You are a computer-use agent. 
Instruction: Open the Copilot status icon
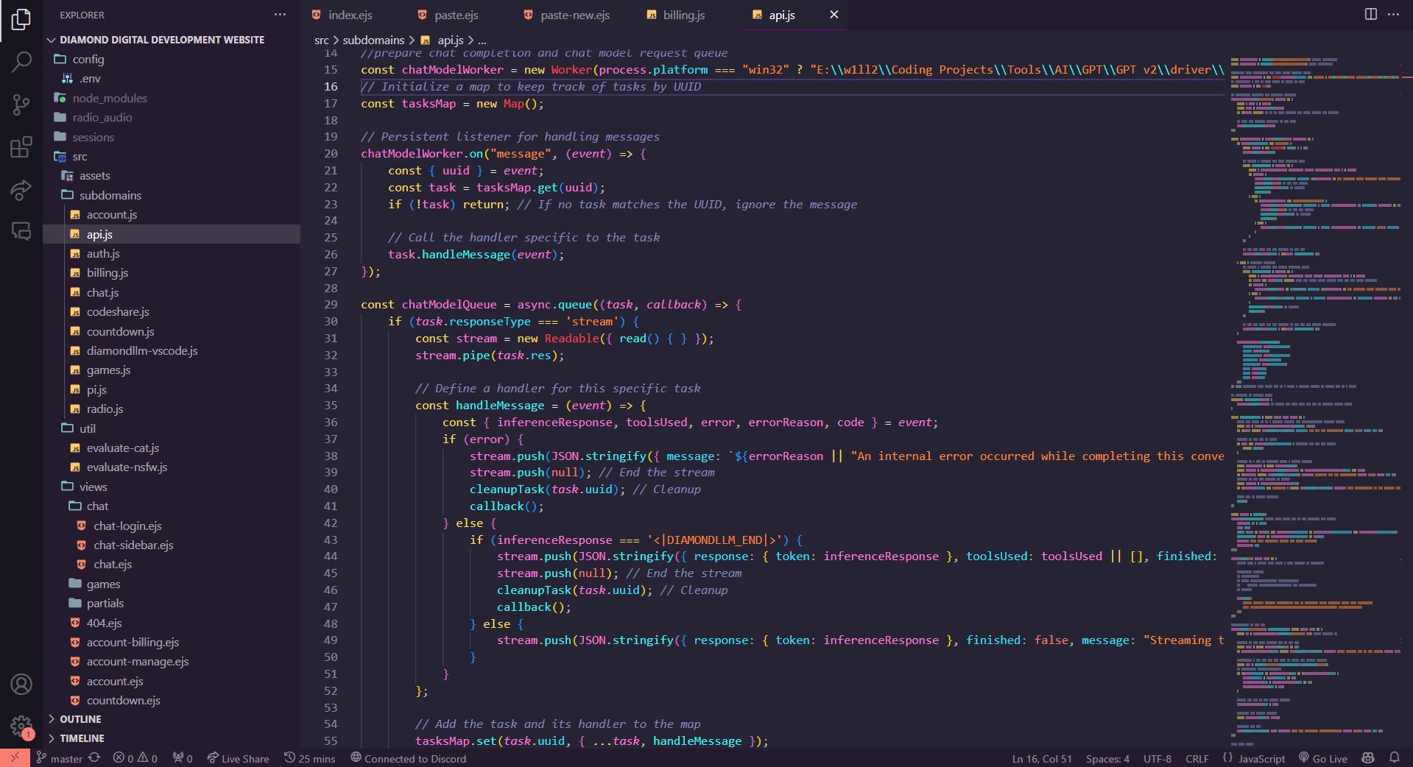[1368, 758]
